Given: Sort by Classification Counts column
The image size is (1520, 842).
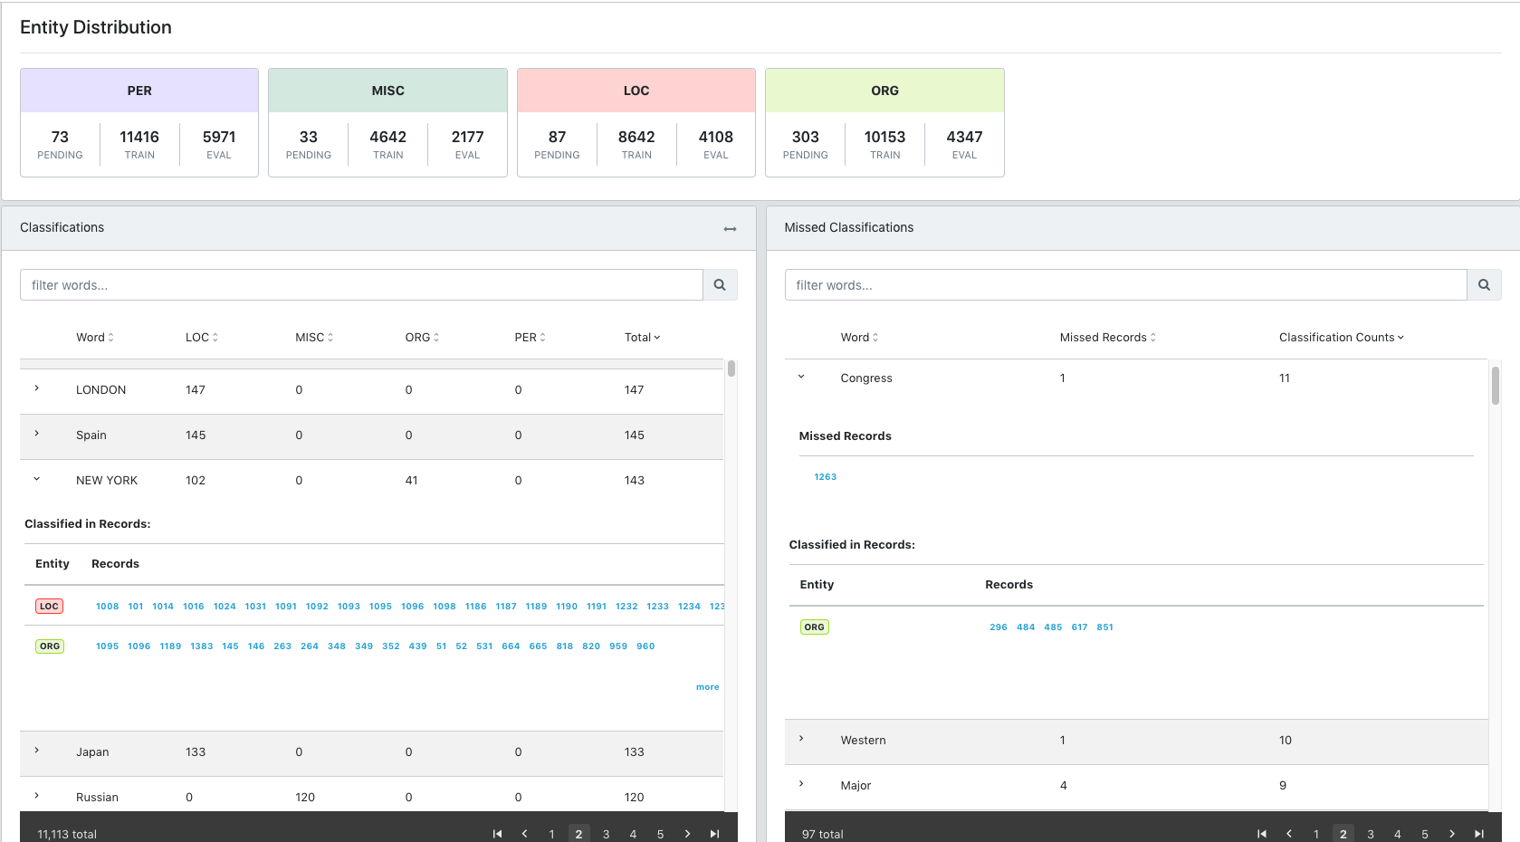Looking at the screenshot, I should 1341,338.
